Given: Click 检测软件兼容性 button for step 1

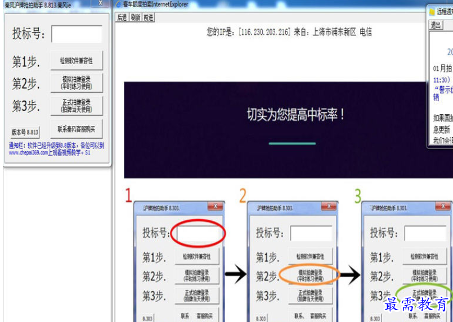Looking at the screenshot, I should pos(77,61).
